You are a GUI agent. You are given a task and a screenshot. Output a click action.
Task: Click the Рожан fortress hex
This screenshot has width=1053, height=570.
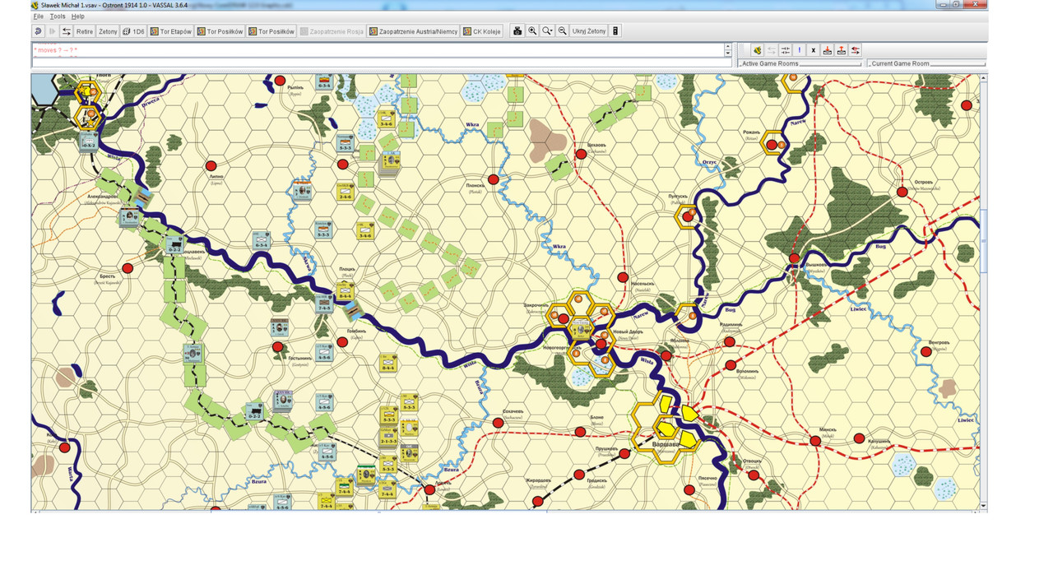(x=772, y=144)
